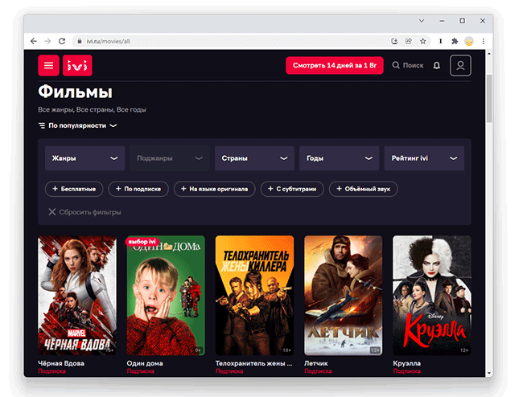This screenshot has height=397, width=523.
Task: Click the scrollbar down arrow
Action: [489, 373]
